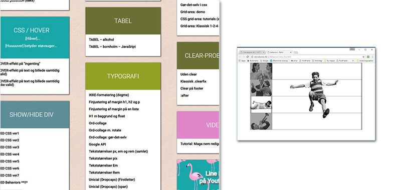Open the 'Tekststørrelser Em' link
Image resolution: width=401 pixels, height=190 pixels.
tap(103, 165)
